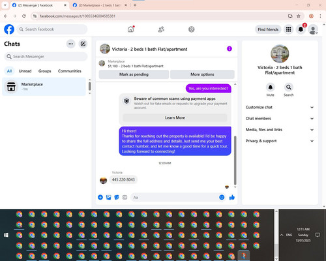
Task: Click the conversation scrollbar thumb
Action: click(x=235, y=161)
